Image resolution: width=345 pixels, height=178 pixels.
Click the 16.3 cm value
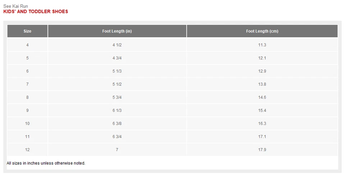[262, 124]
